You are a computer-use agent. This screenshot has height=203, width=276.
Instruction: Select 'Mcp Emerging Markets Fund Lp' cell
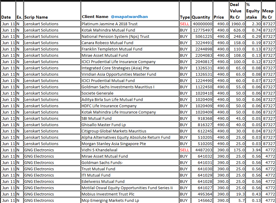[130, 200]
